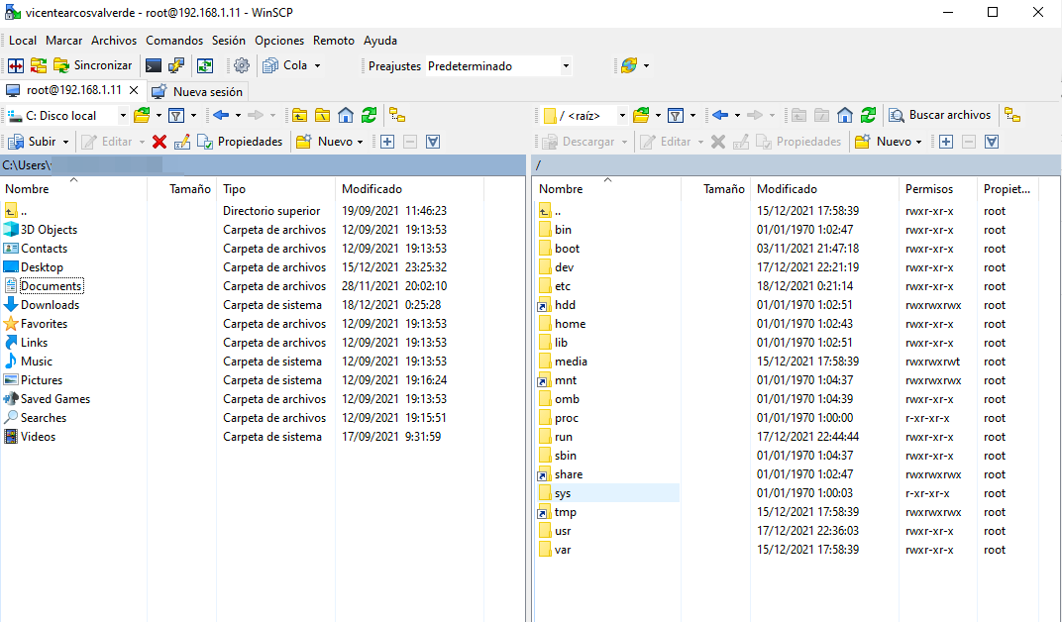Sort remote files by the Permisos column
This screenshot has height=622, width=1062.
(x=928, y=188)
